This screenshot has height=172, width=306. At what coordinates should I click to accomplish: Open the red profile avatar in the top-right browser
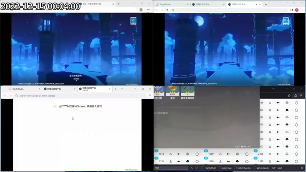(x=297, y=10)
